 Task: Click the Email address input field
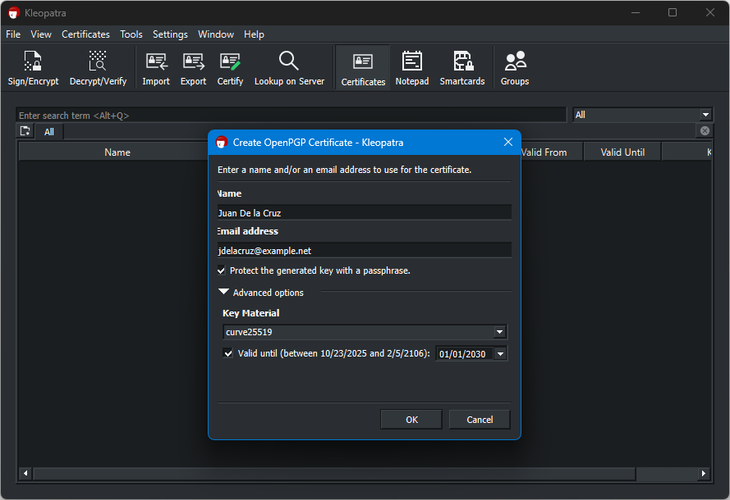pos(364,250)
